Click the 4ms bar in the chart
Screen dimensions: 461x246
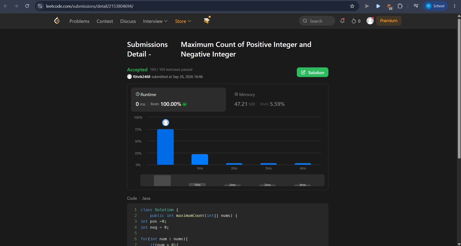point(303,164)
